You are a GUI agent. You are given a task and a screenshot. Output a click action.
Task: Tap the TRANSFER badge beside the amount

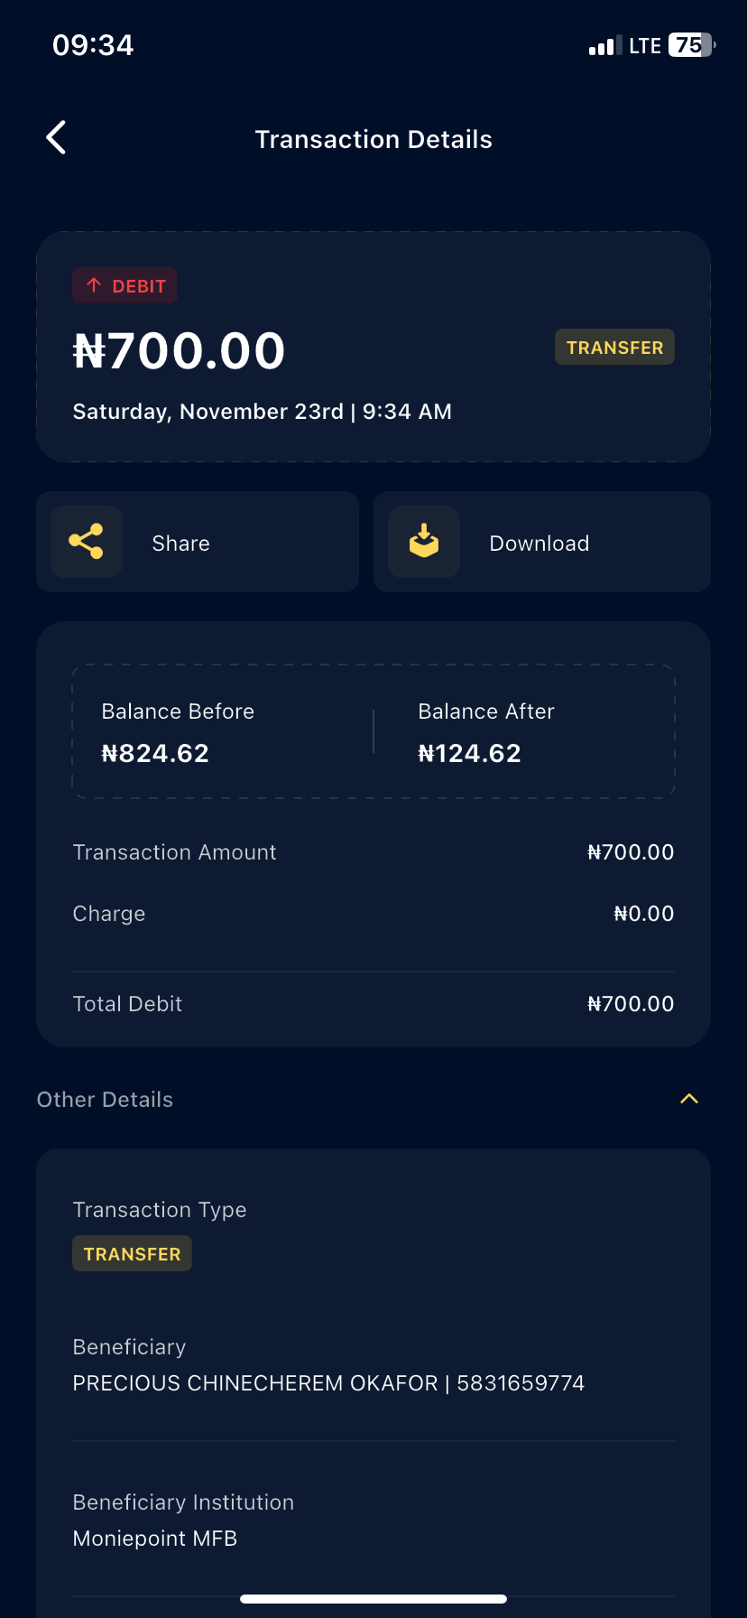(614, 348)
